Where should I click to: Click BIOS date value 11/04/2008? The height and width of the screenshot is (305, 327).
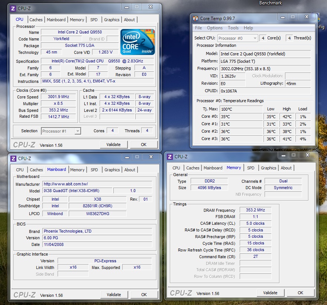(97, 244)
